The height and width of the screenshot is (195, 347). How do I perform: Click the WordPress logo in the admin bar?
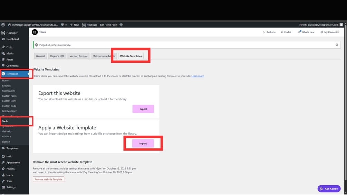click(x=3, y=25)
